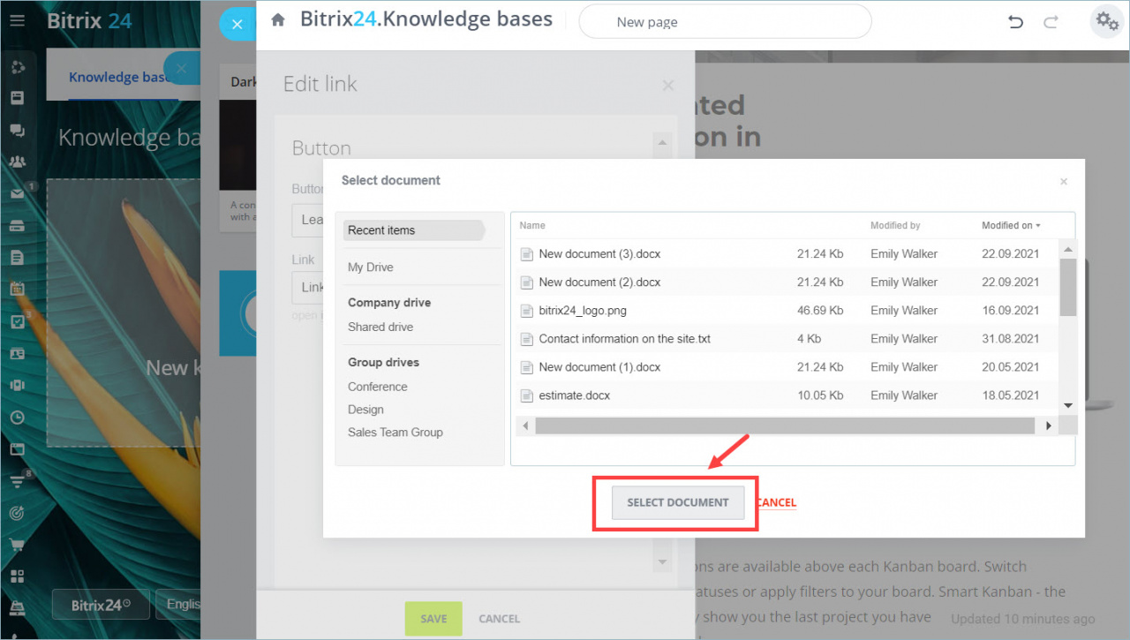Click the horizontal scrollbar thumb
The height and width of the screenshot is (640, 1130).
click(x=784, y=425)
